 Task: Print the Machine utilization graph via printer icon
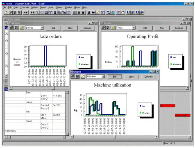click(73, 77)
